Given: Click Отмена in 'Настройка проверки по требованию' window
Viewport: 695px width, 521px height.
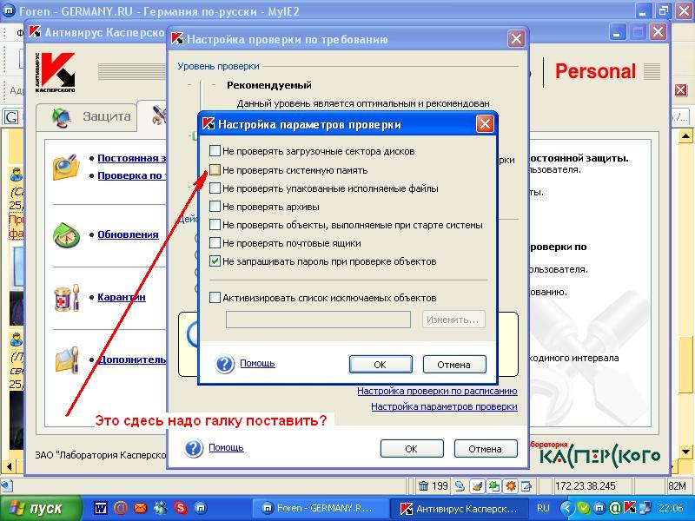Looking at the screenshot, I should [x=486, y=448].
